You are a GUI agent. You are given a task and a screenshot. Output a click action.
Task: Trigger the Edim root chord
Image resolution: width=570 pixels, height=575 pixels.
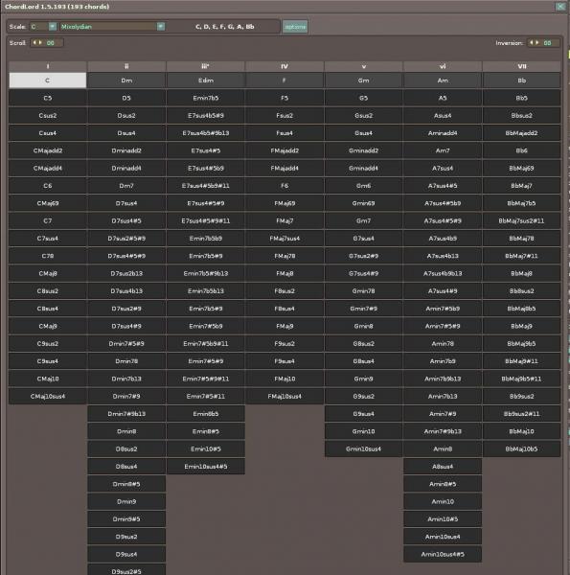(206, 80)
